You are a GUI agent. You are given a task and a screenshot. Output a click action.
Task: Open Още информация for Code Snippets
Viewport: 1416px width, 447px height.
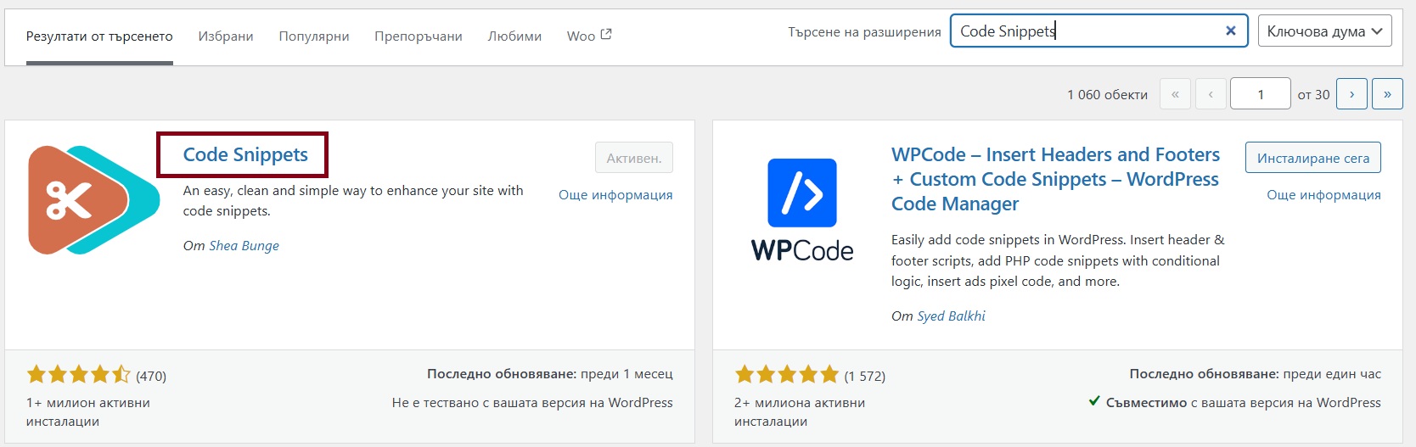[x=615, y=194]
